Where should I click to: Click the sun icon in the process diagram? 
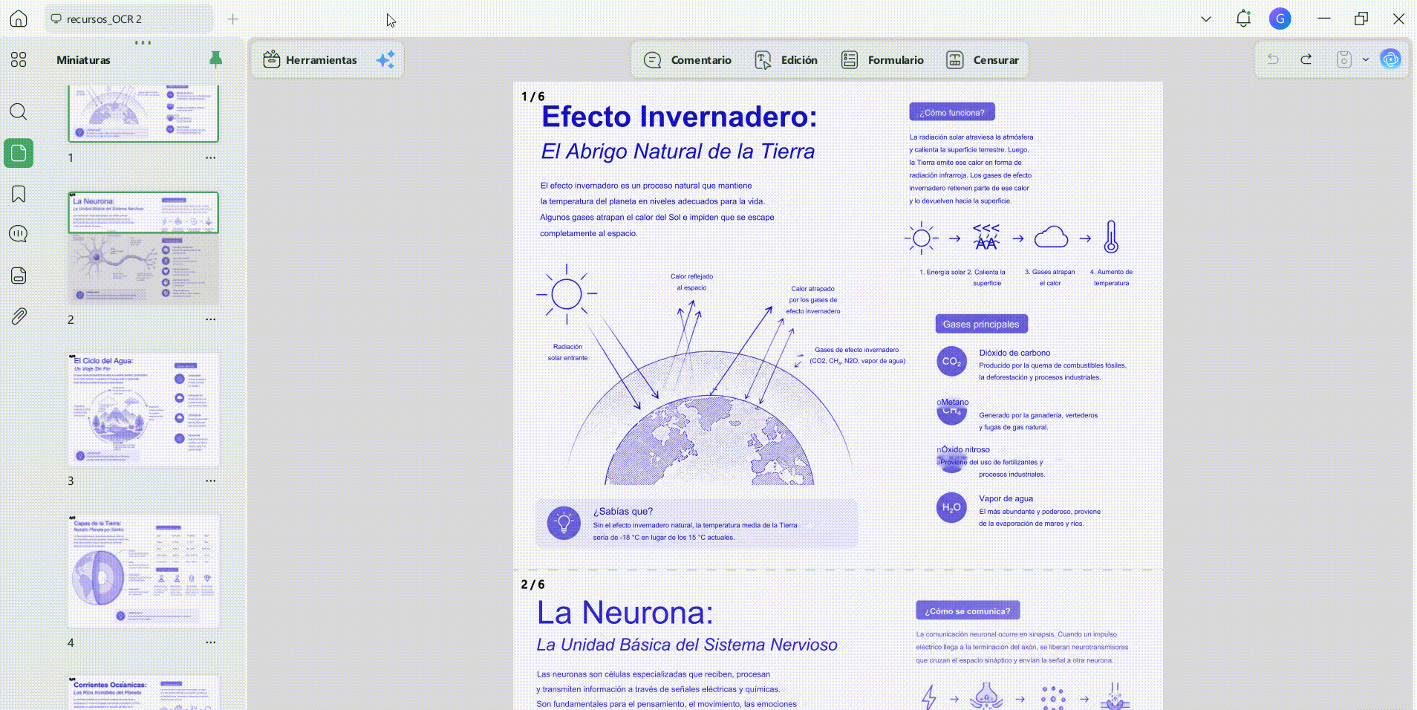pos(921,238)
